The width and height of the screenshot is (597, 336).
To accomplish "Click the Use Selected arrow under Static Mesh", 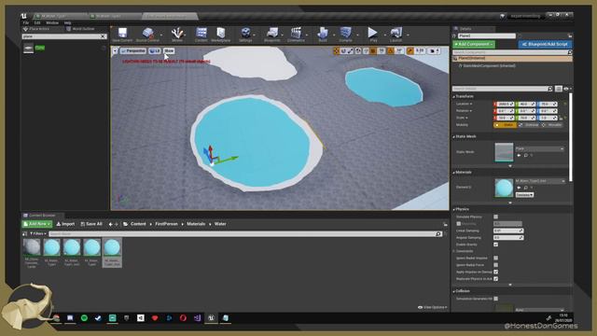I will (519, 156).
